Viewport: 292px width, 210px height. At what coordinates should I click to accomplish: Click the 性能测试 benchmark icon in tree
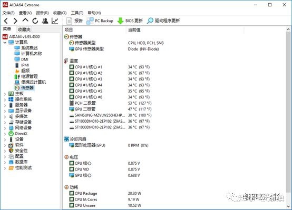click(11, 168)
